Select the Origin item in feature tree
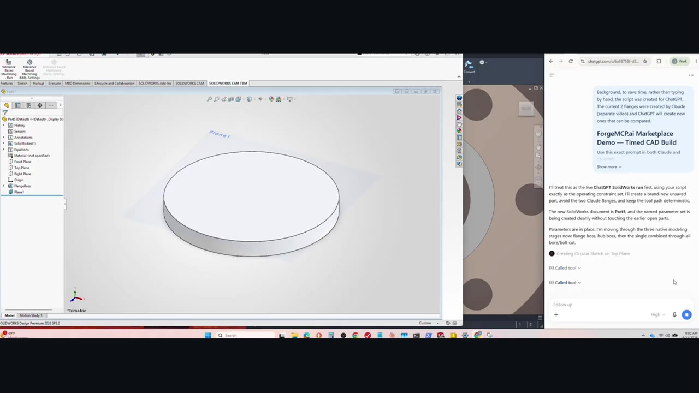This screenshot has width=699, height=393. pyautogui.click(x=16, y=180)
